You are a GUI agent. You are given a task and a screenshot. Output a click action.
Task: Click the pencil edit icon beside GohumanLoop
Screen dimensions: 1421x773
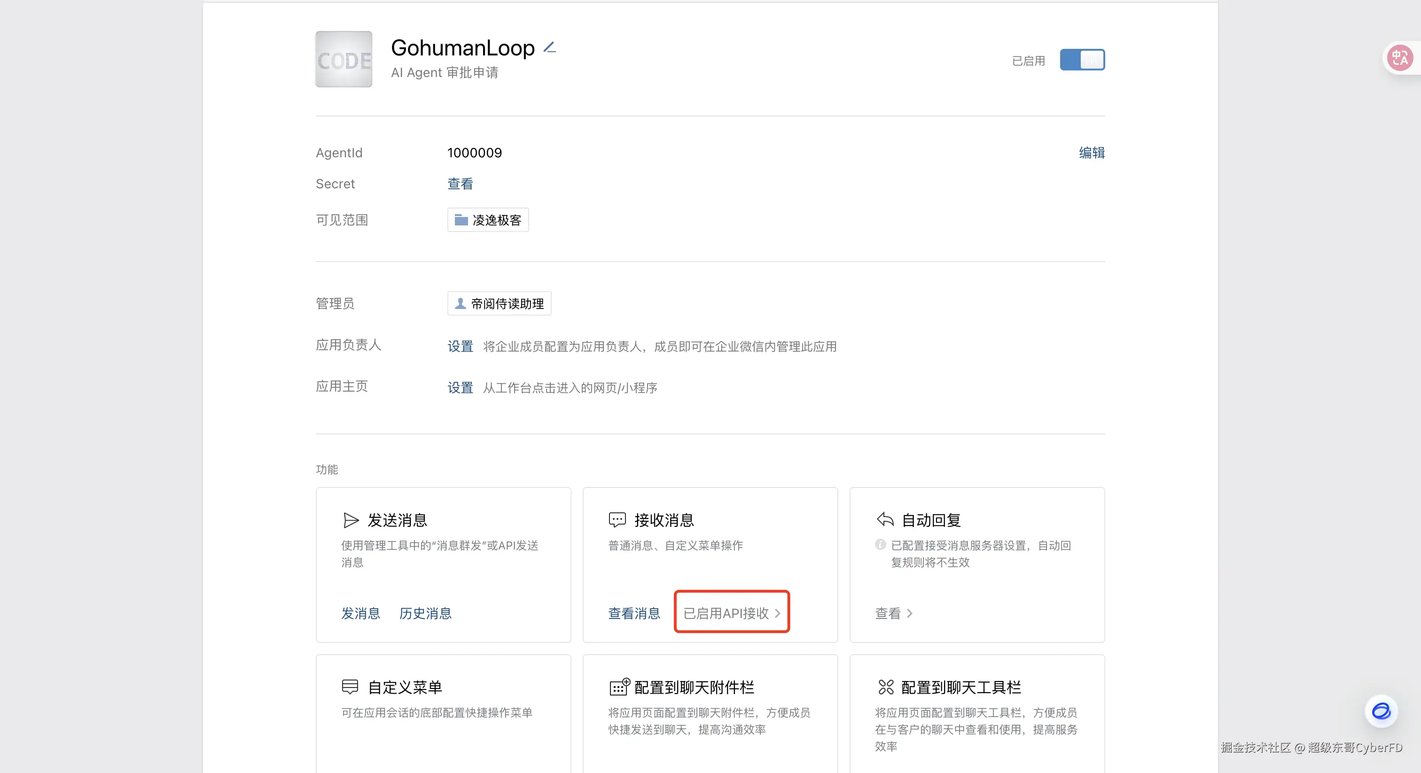(549, 47)
